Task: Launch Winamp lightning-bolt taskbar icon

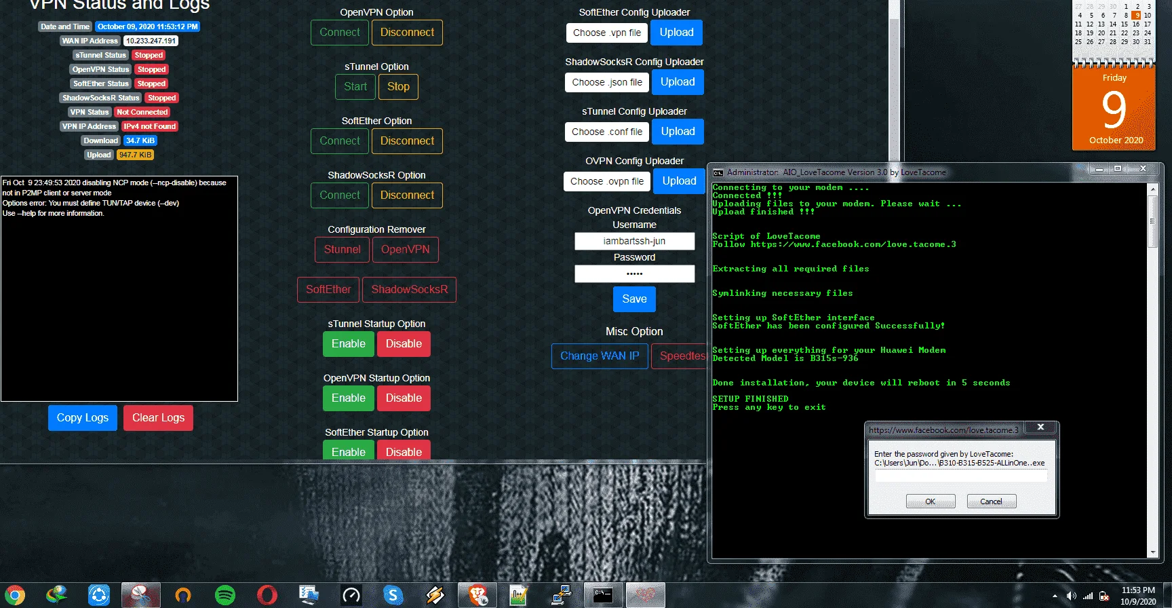Action: (x=435, y=595)
